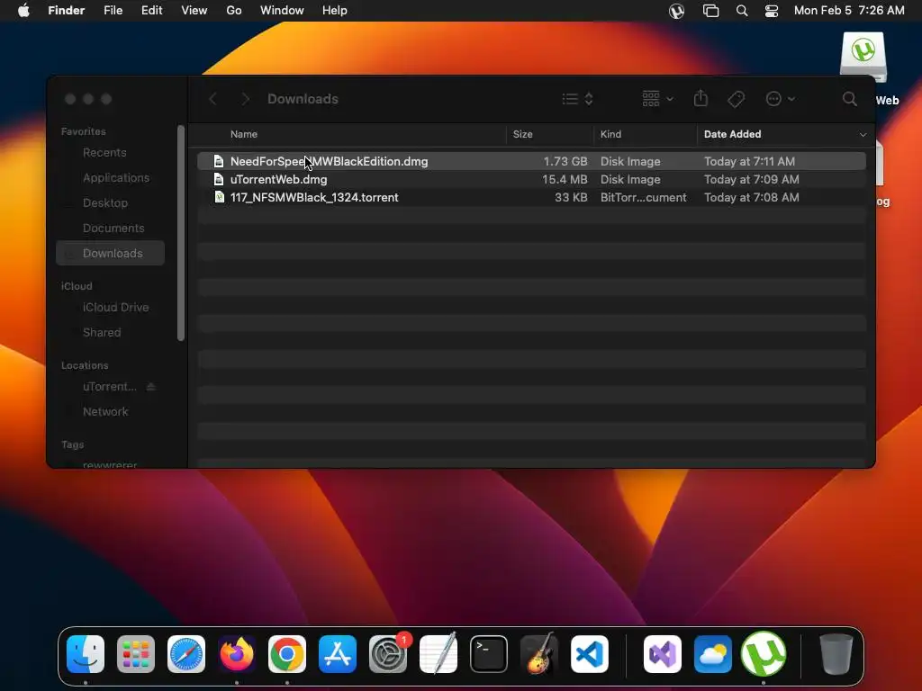The height and width of the screenshot is (691, 922).
Task: Click the menu bar clock Mon Feb 5
Action: (x=849, y=11)
